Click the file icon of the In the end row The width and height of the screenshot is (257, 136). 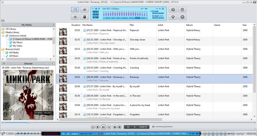click(x=84, y=96)
